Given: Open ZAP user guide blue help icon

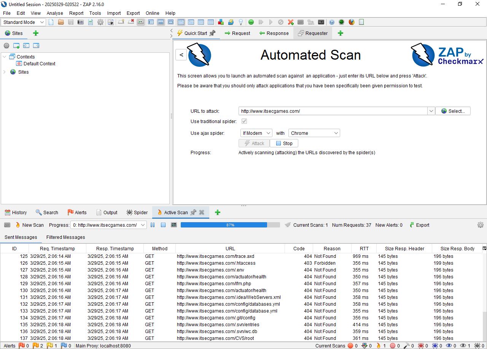Looking at the screenshot, I should point(332,22).
